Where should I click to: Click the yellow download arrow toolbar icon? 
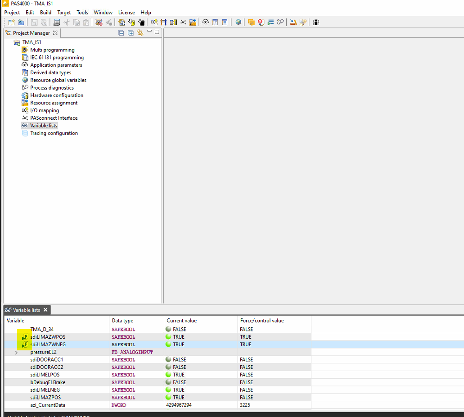(131, 22)
